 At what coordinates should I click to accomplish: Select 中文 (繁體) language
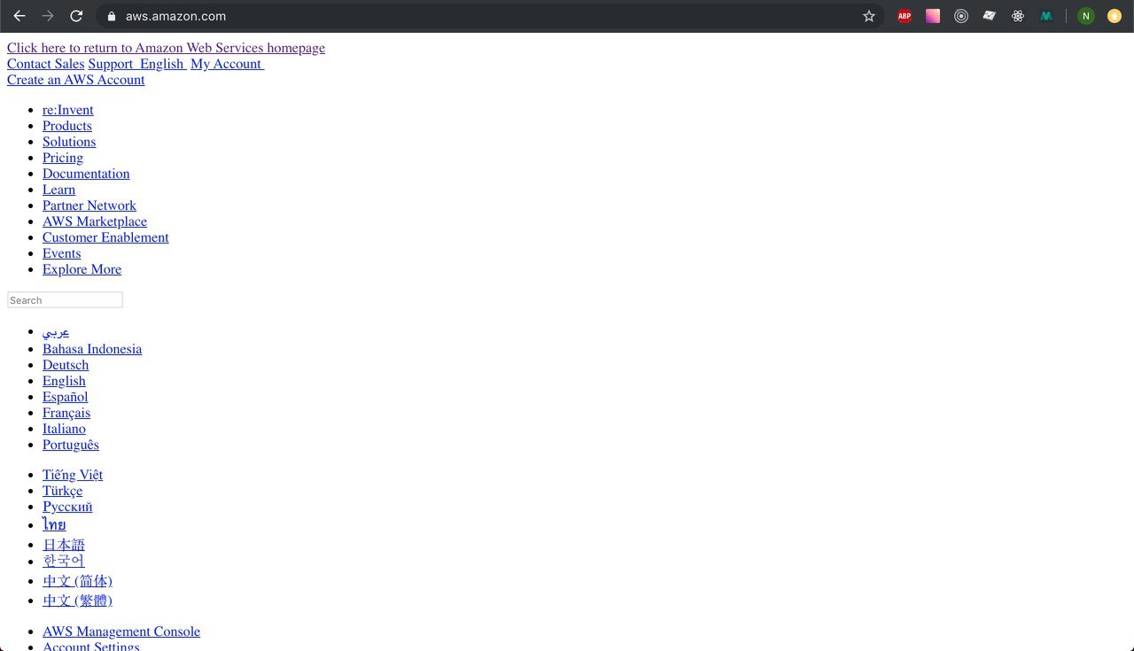(x=77, y=601)
